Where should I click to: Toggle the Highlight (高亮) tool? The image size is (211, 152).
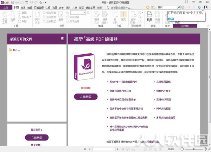123,16
